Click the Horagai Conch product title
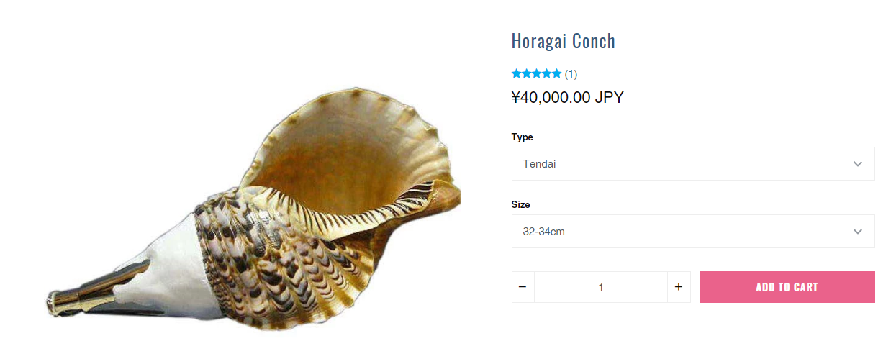The image size is (891, 341). tap(564, 41)
